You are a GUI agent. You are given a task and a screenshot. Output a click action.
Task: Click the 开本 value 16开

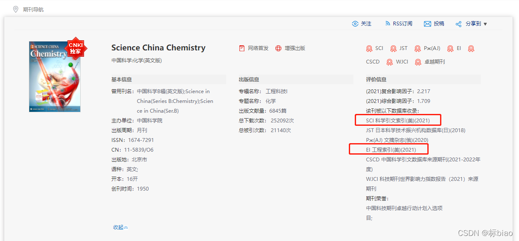132,179
